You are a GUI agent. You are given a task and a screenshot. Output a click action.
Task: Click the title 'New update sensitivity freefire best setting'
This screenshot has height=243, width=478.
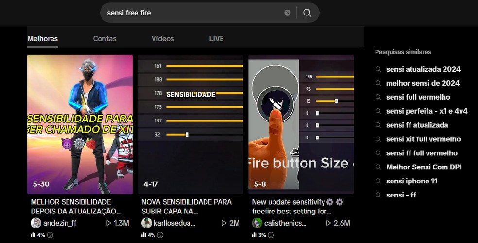tap(297, 207)
